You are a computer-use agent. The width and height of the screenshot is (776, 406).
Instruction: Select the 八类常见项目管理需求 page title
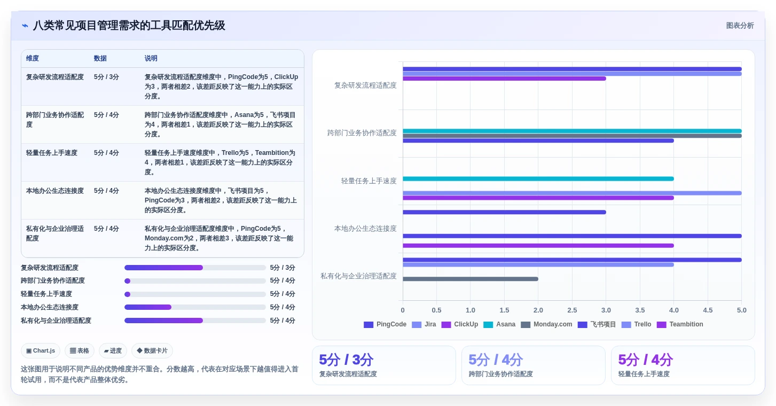[129, 26]
